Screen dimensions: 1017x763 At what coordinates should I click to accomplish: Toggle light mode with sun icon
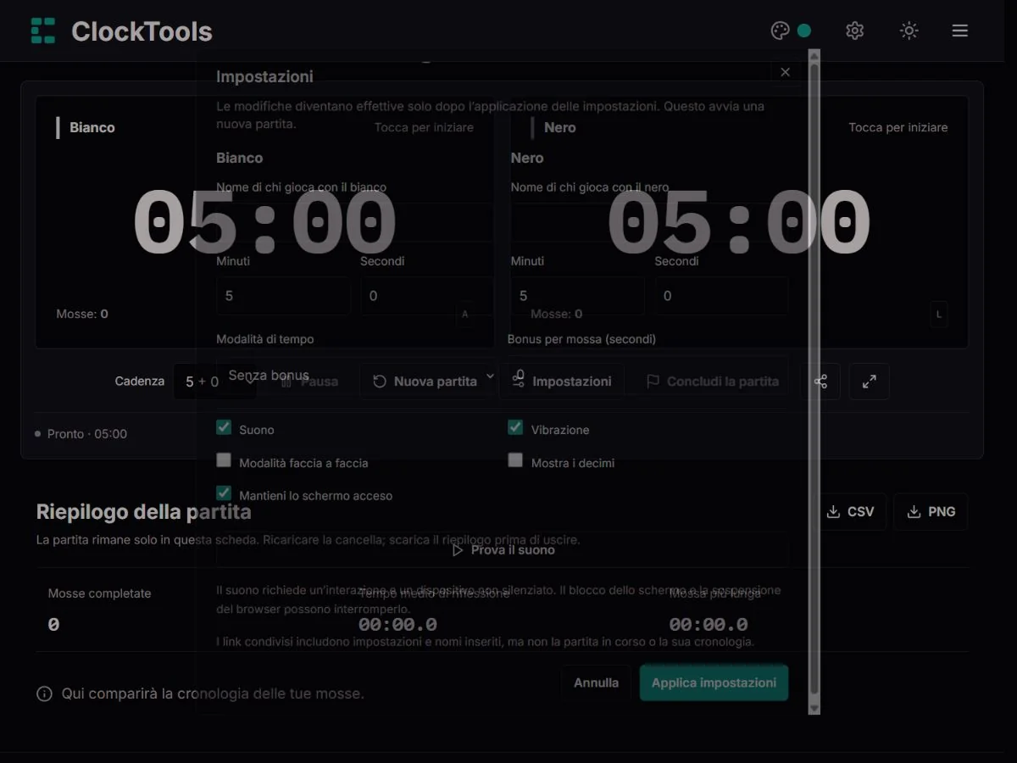pos(909,31)
